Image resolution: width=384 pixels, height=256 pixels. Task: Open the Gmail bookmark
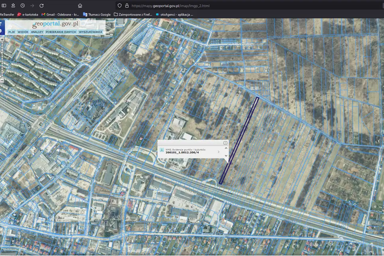coord(60,14)
